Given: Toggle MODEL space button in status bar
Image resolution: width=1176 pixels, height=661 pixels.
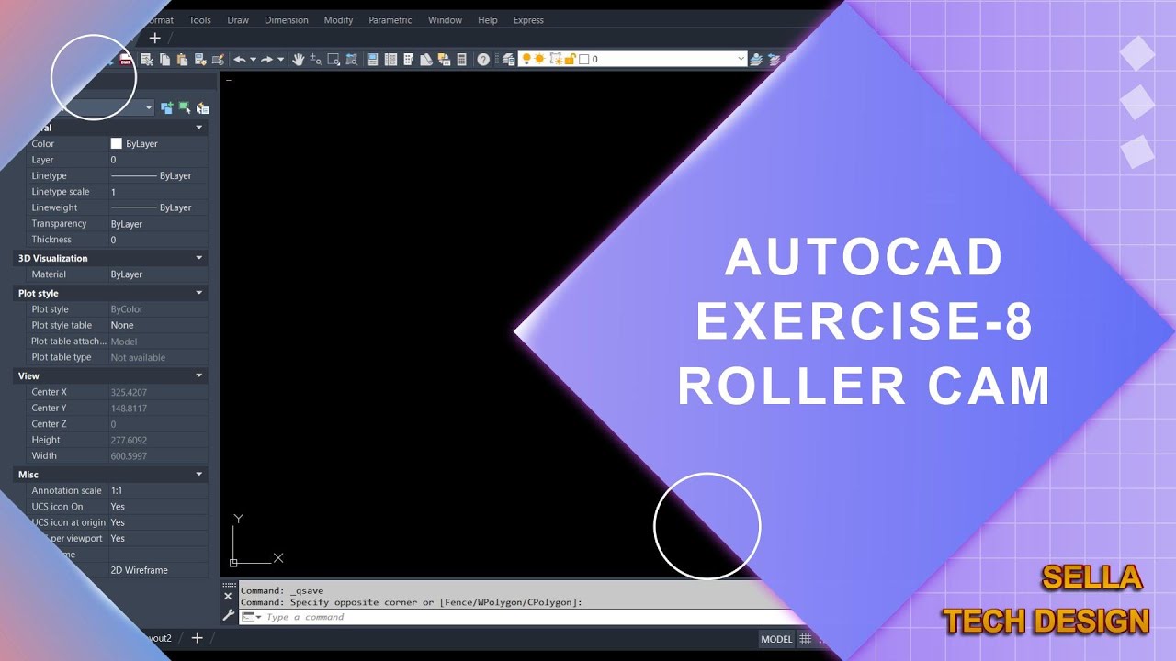Looking at the screenshot, I should point(776,639).
